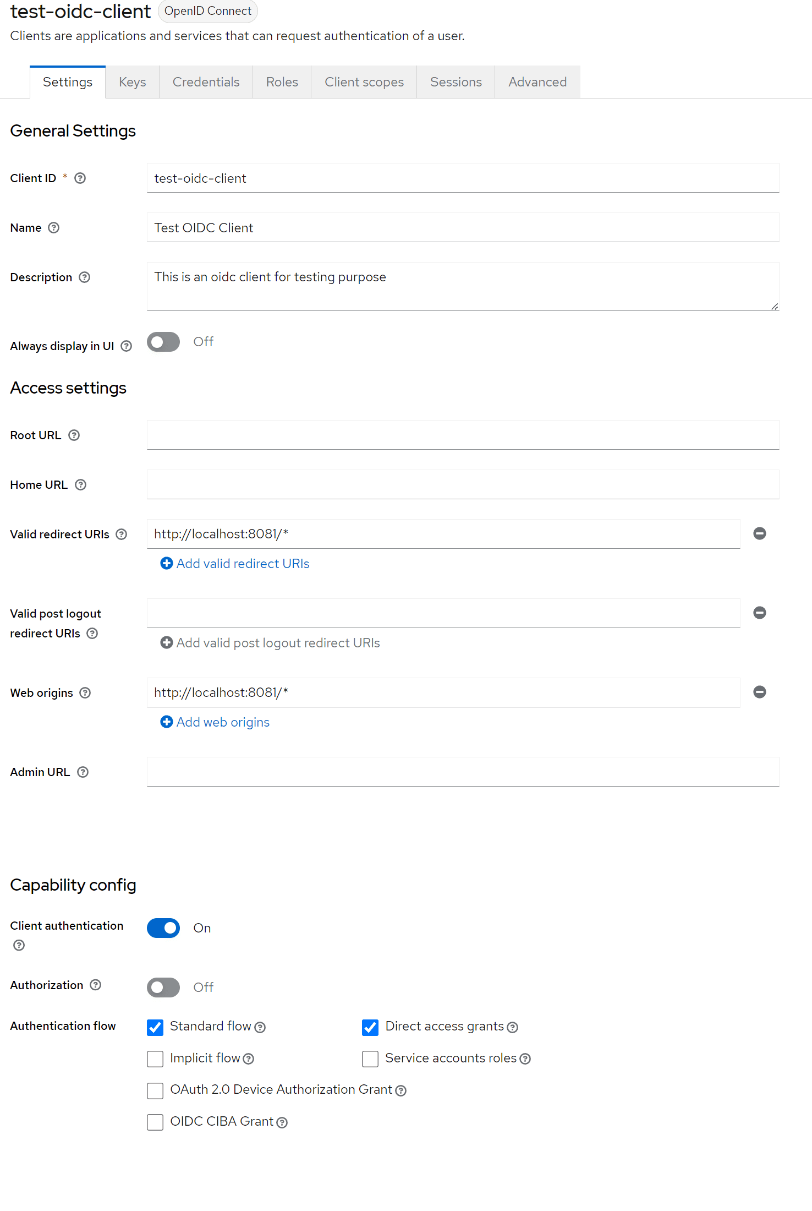The height and width of the screenshot is (1211, 812).
Task: Click the help icon under Client authentication
Action: click(x=19, y=946)
